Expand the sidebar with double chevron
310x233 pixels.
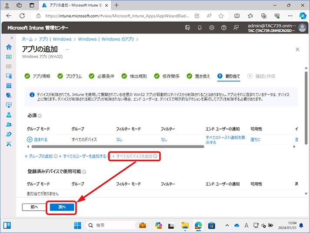12,38
